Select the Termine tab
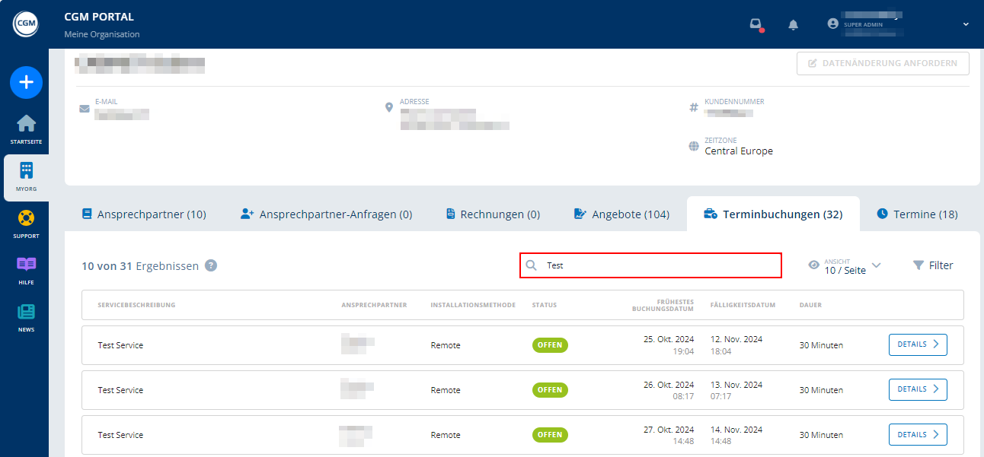Image resolution: width=984 pixels, height=457 pixels. pos(917,214)
